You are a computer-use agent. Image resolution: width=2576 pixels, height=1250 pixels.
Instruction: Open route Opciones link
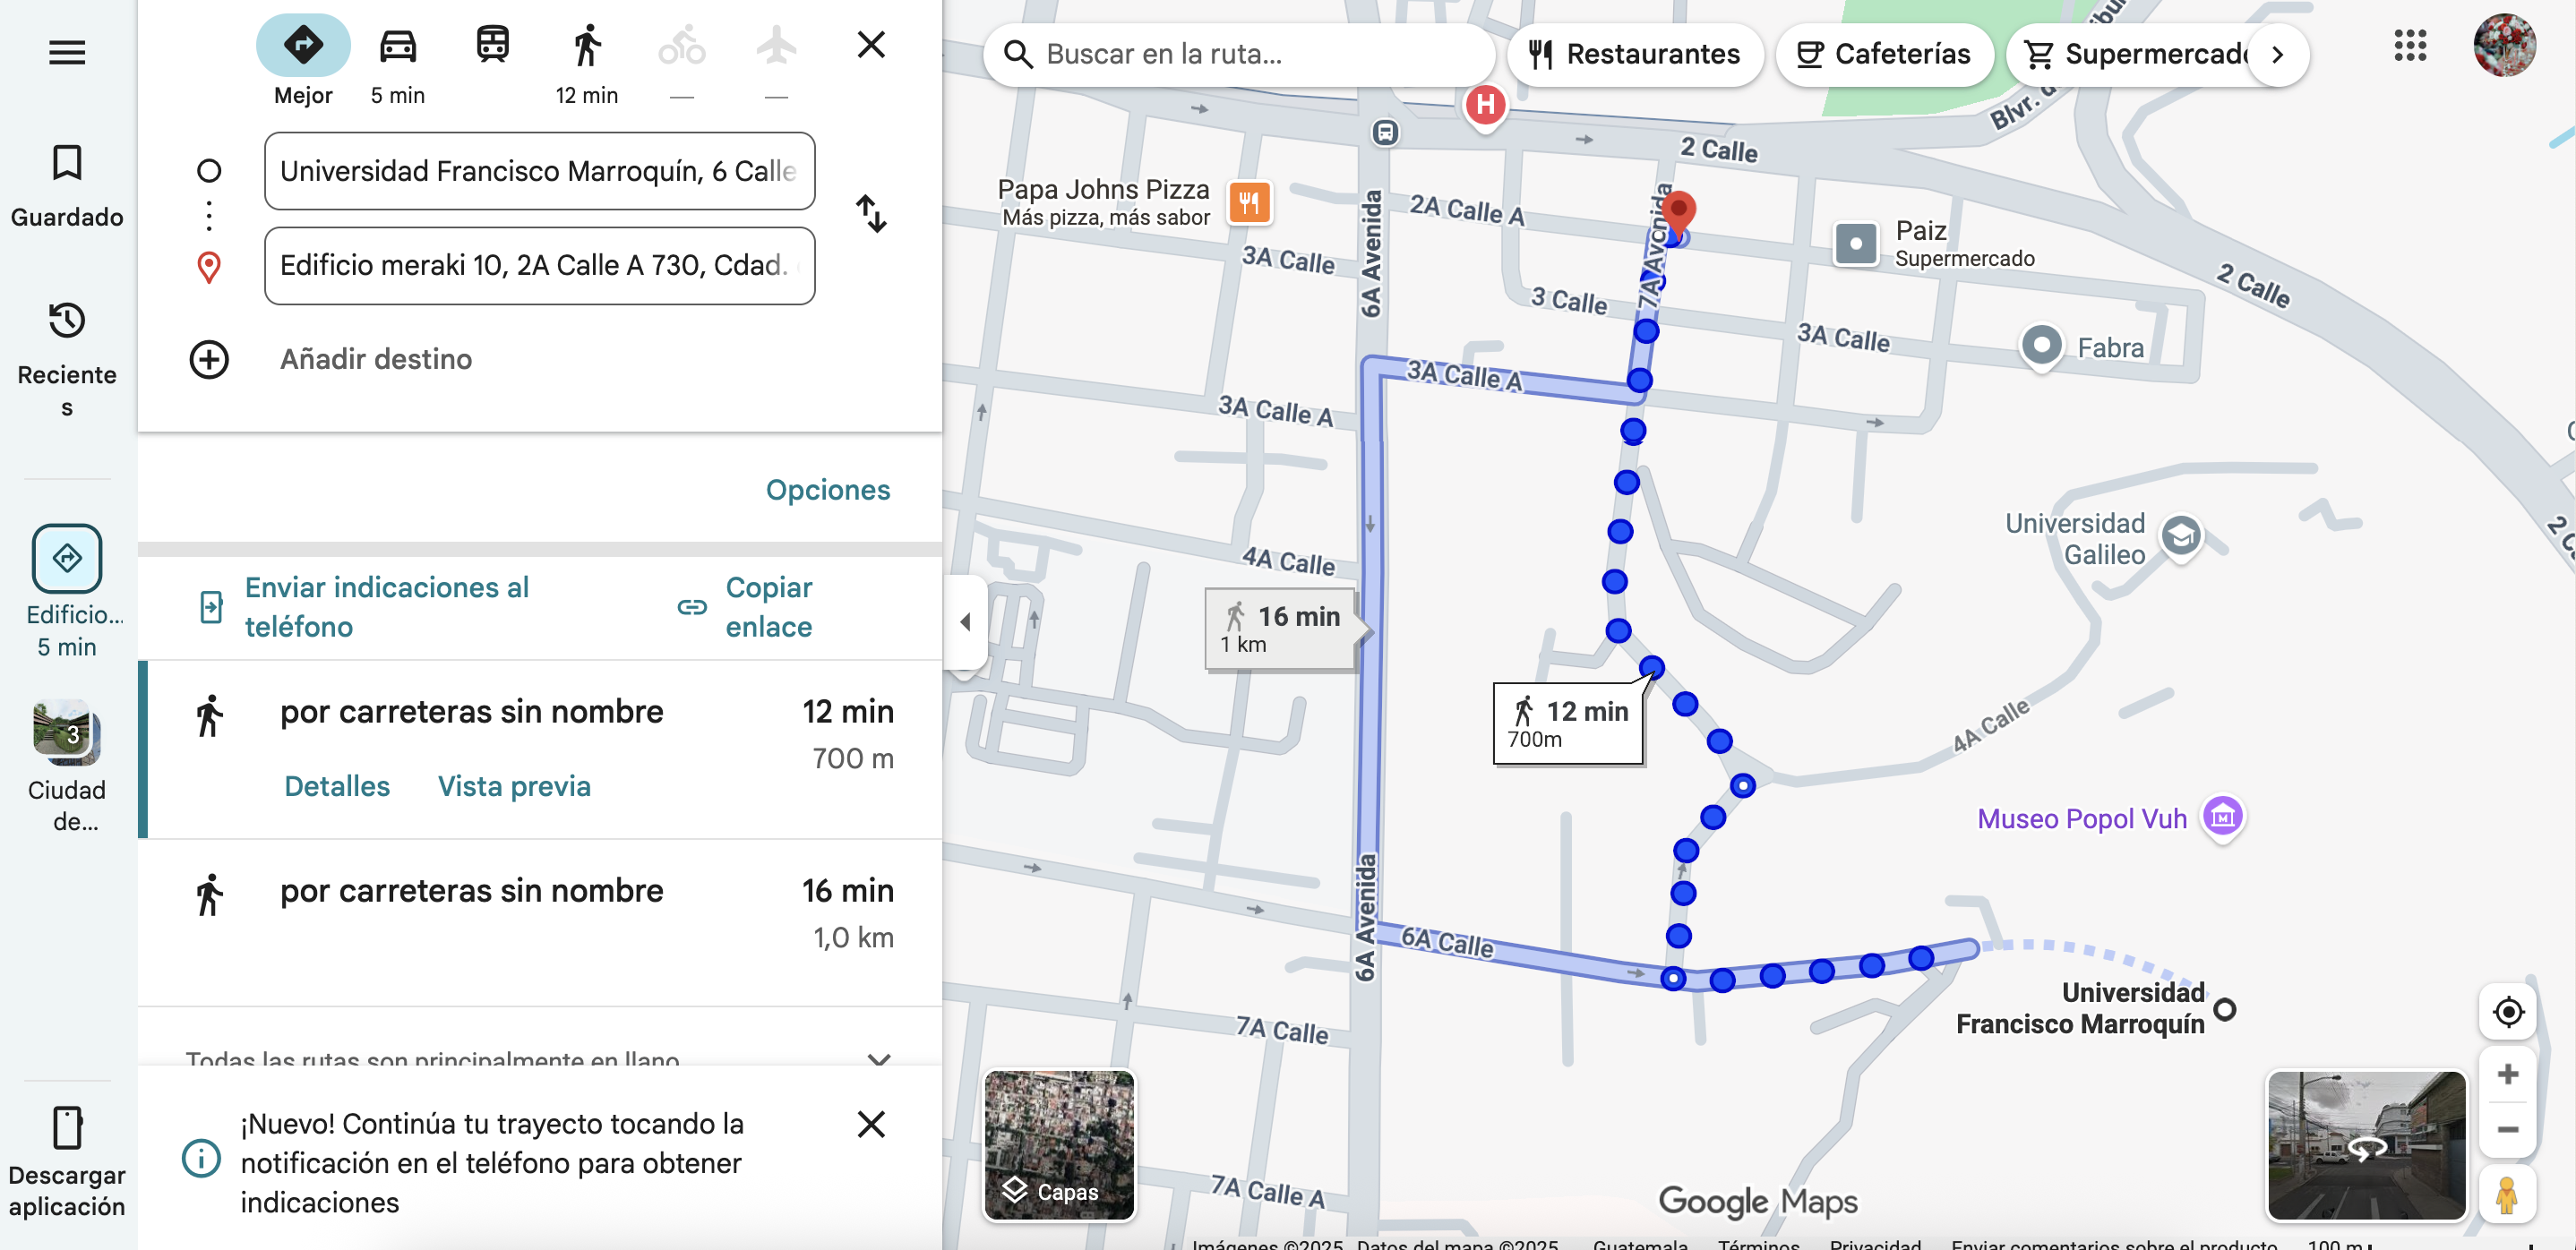[x=827, y=490]
